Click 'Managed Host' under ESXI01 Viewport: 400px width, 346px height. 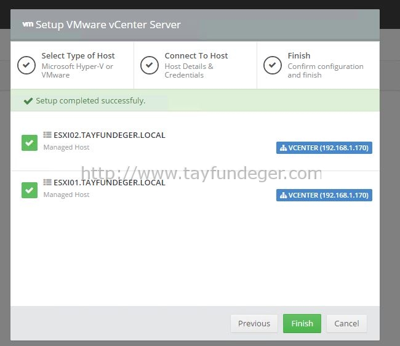(66, 195)
